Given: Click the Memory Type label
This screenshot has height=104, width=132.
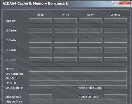Looking at the screenshot, I should [x=14, y=102].
